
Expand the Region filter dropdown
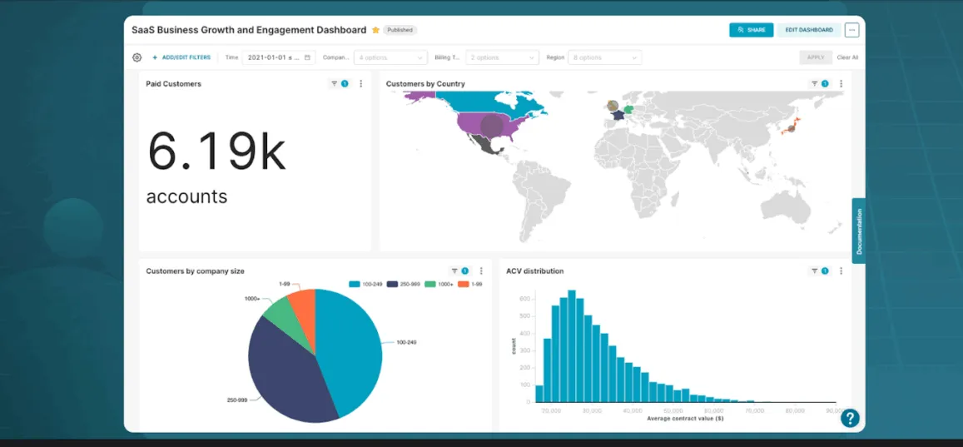(605, 57)
